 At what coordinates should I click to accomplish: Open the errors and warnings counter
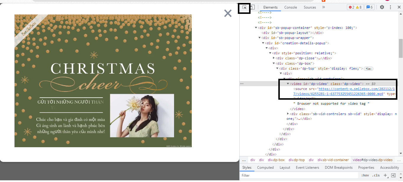[x=355, y=7]
